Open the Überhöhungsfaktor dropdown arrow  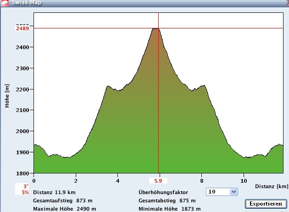point(233,192)
